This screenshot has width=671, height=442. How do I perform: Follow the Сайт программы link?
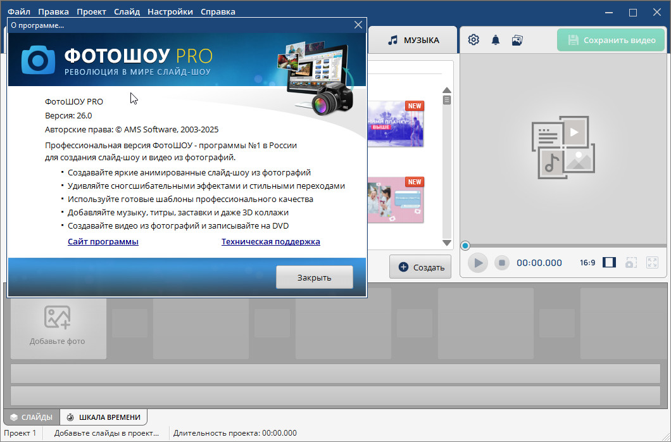(x=103, y=241)
